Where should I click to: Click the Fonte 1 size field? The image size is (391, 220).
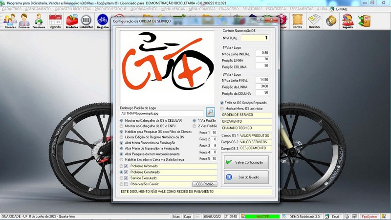click(x=214, y=132)
